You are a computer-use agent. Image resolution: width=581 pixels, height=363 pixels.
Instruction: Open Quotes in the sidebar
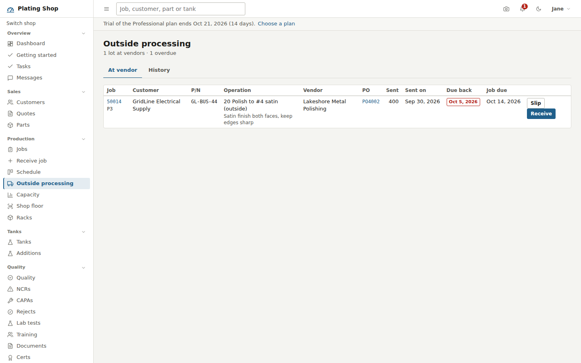pos(46,114)
